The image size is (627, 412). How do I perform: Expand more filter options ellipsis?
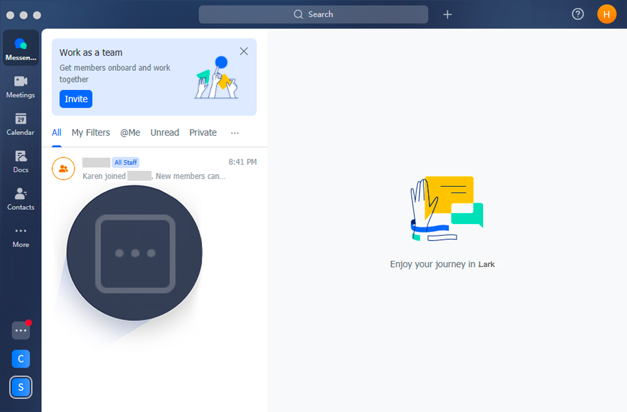pos(235,132)
